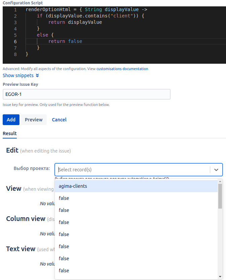Click the Add button

tap(10, 120)
